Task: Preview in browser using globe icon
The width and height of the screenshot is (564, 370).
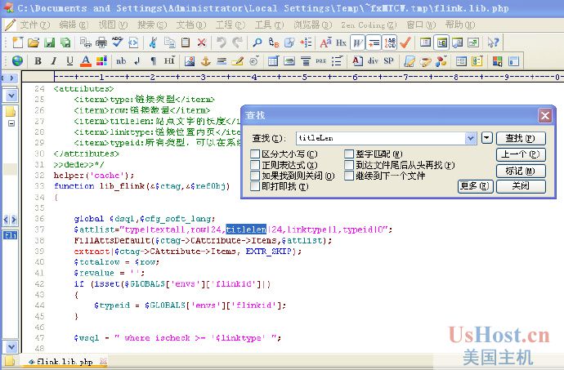Action: [17, 61]
